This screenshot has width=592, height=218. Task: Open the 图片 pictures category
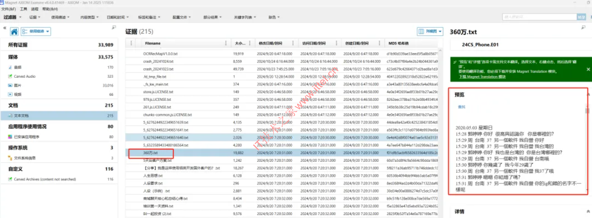[x=18, y=85]
